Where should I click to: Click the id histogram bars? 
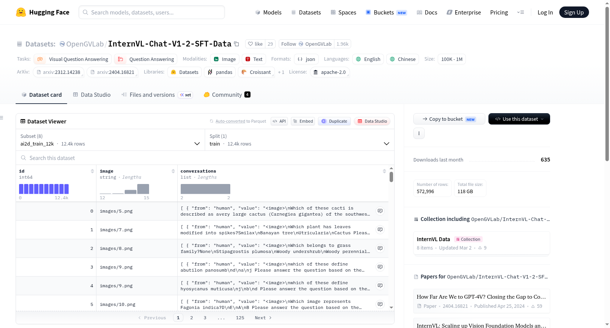44,189
